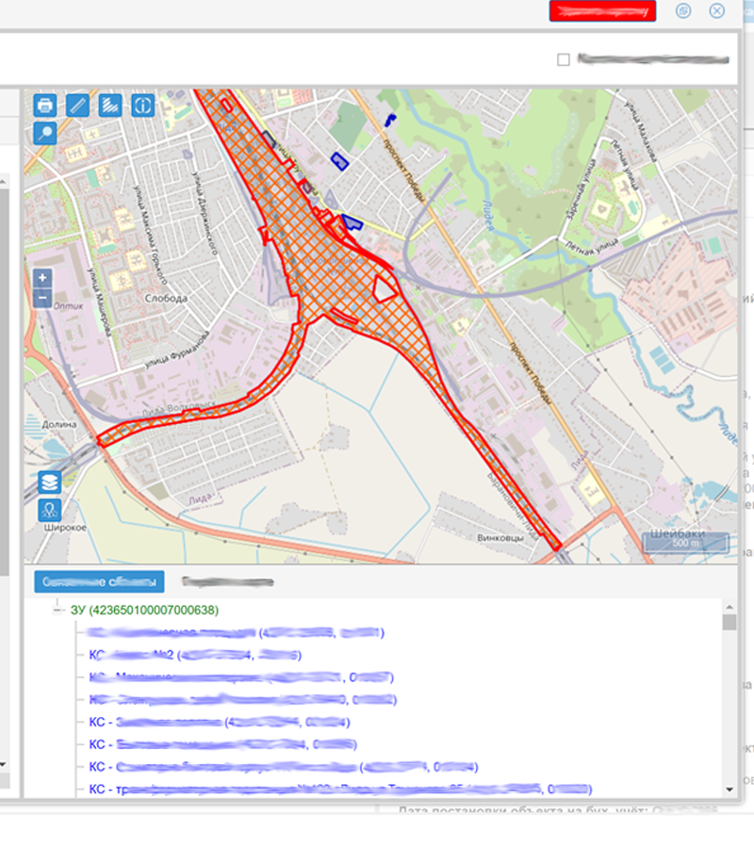Click the 500 m map scale bar
Viewport: 754px width, 848px height.
pos(685,543)
